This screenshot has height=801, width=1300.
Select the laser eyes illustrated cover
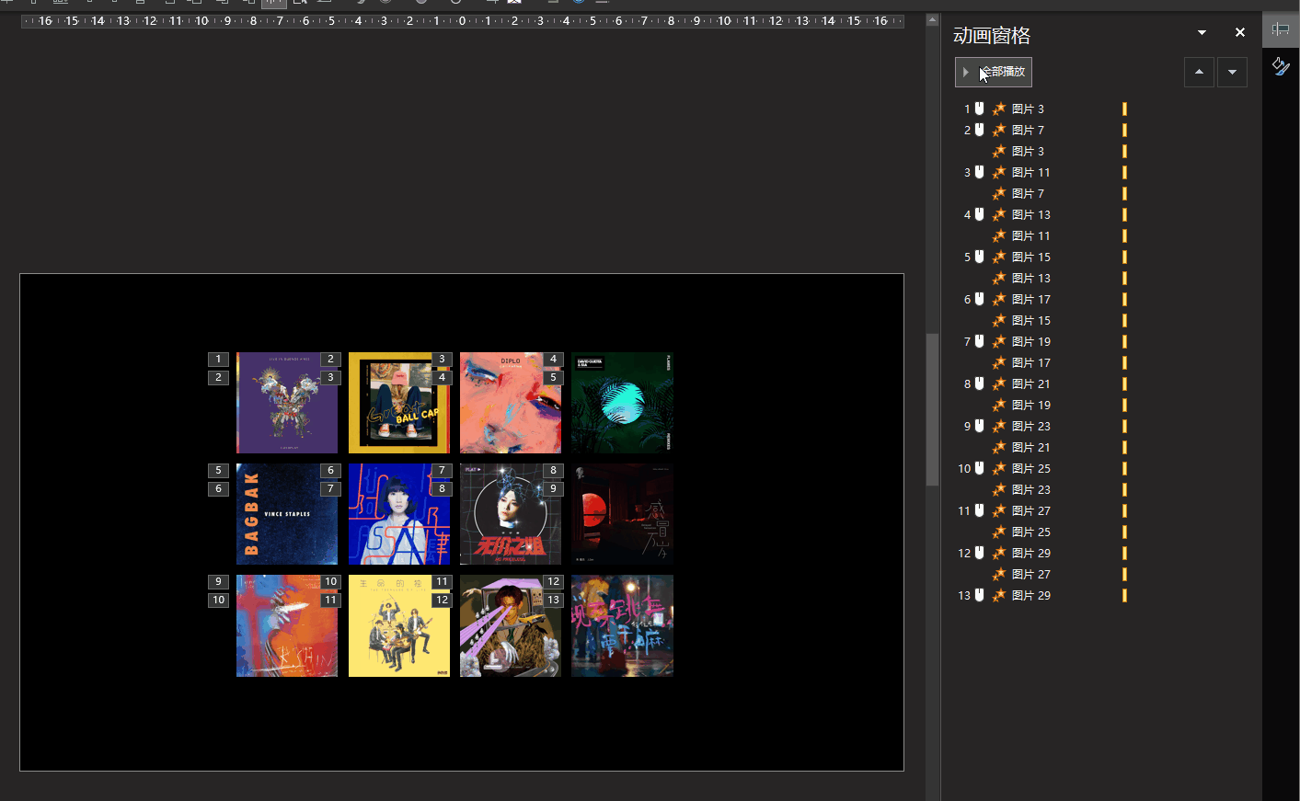click(x=511, y=625)
